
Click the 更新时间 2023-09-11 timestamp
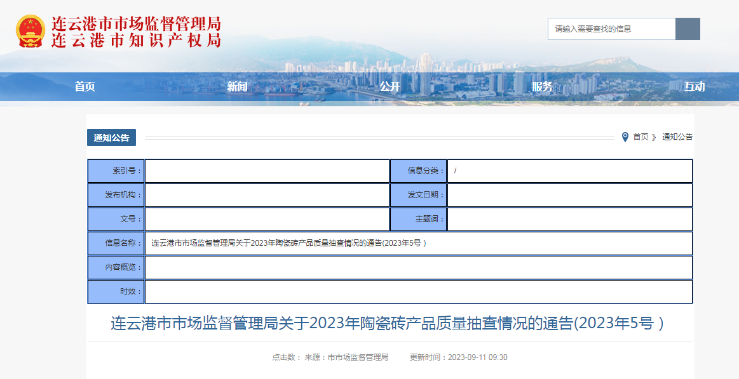[x=458, y=357]
